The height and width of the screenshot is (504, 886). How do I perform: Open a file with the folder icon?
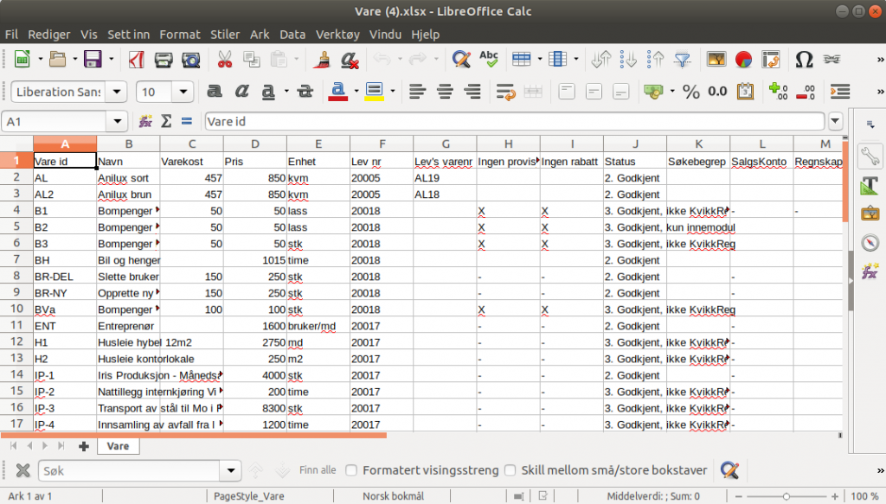(57, 60)
